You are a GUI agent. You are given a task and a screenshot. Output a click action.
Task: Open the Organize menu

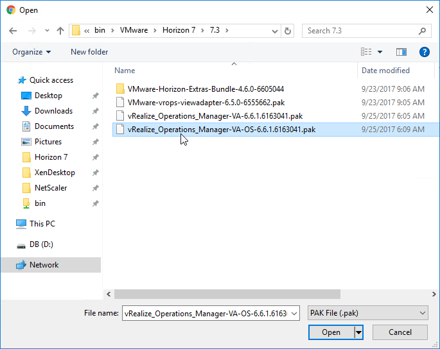pyautogui.click(x=31, y=52)
